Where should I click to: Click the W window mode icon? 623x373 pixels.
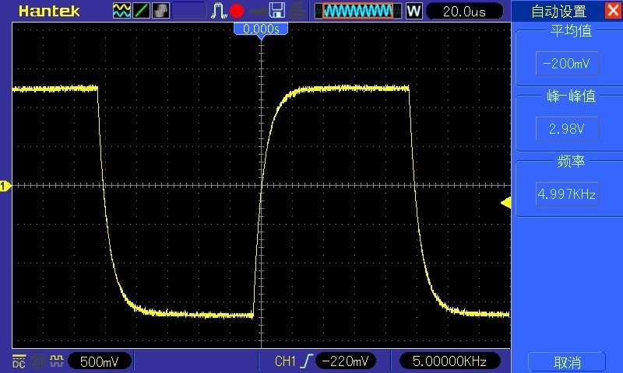pos(414,11)
